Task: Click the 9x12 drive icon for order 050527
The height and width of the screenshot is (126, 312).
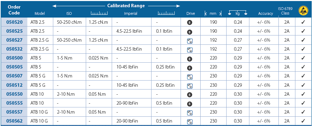Action: pyautogui.click(x=190, y=41)
